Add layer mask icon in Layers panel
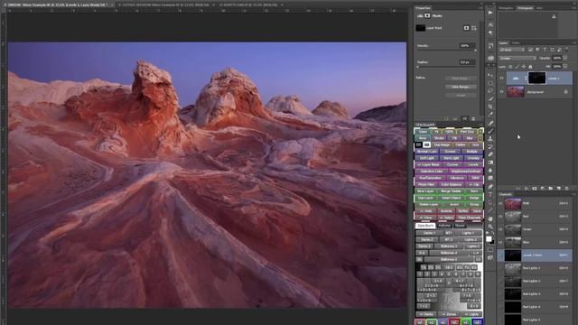 (x=534, y=188)
